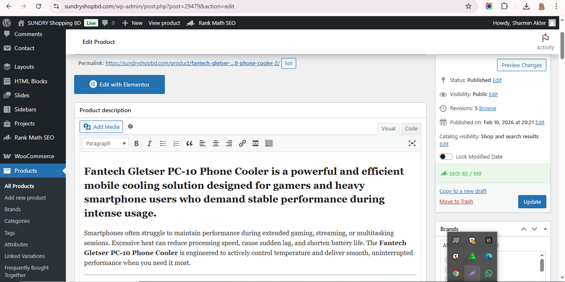This screenshot has height=282, width=565.
Task: Open Chrome's three-dot menu
Action: coord(556,6)
